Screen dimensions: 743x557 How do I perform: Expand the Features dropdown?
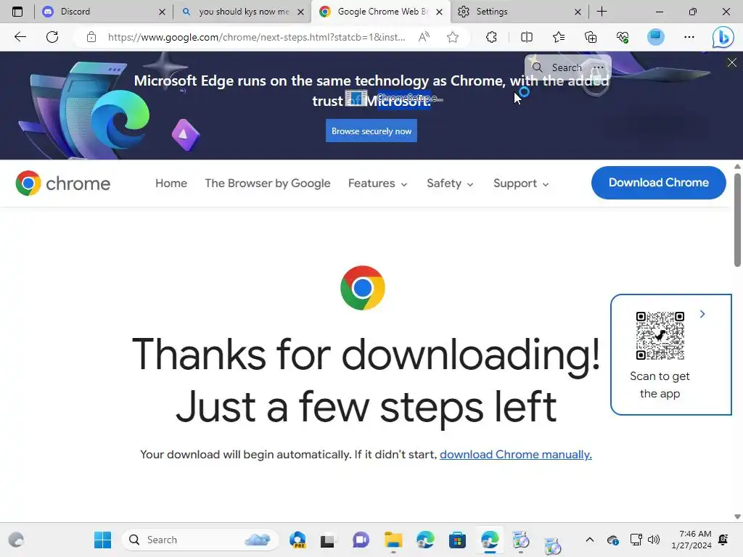377,183
